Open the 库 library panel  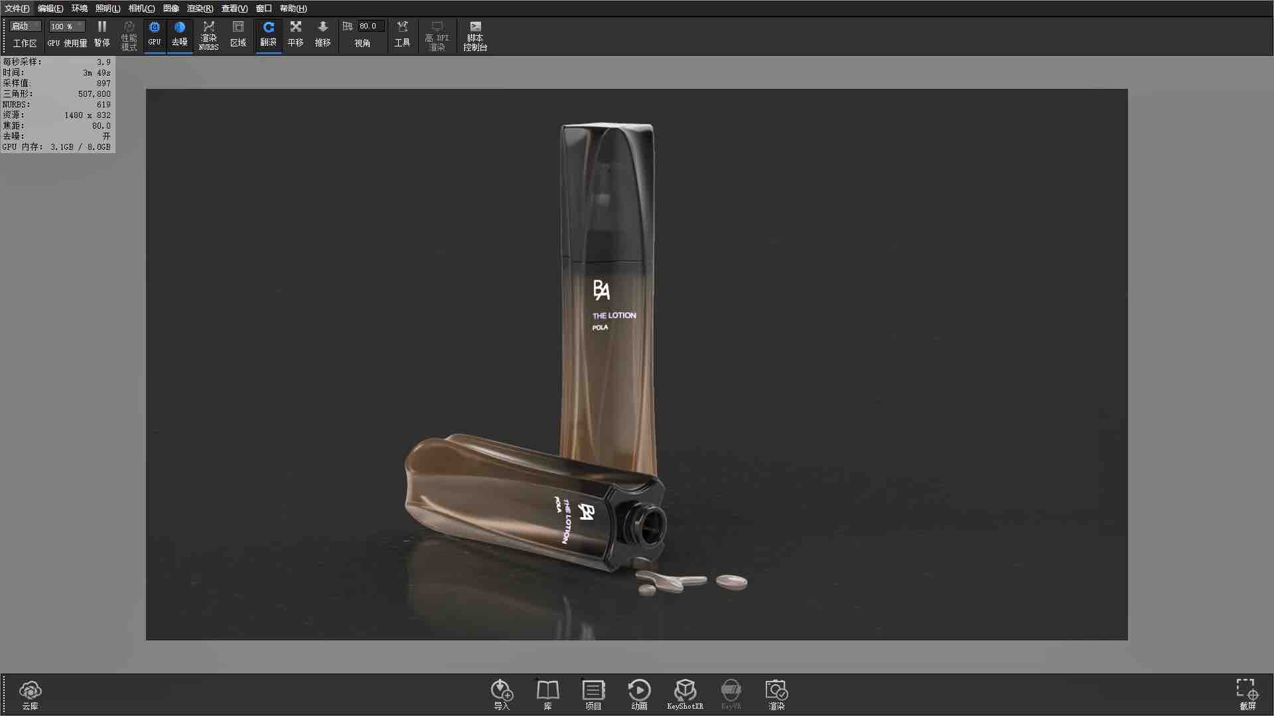(x=547, y=693)
